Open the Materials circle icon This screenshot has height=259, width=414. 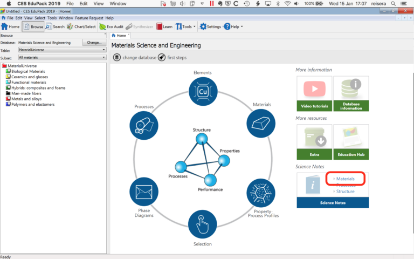click(260, 122)
